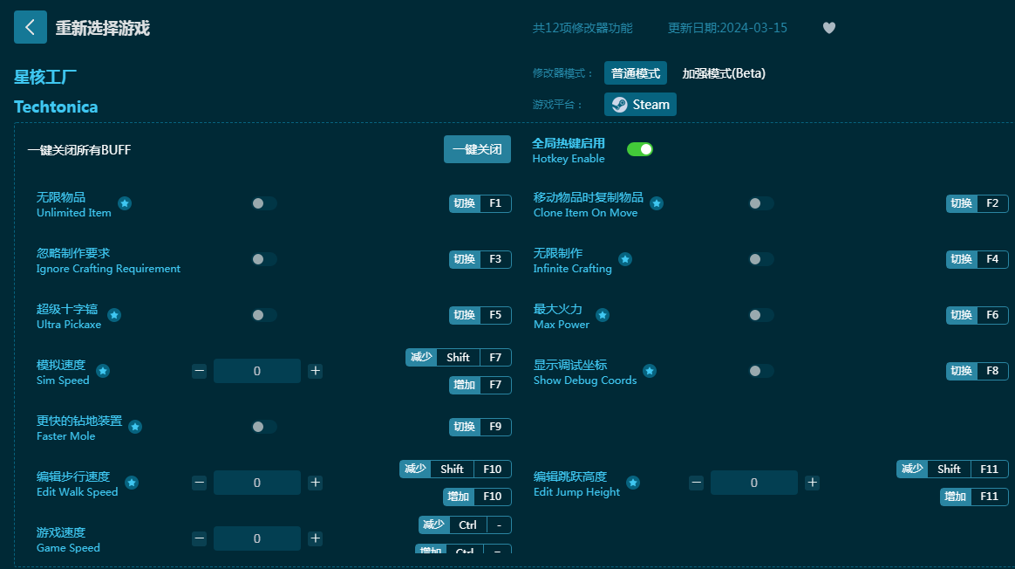Click the 切换 F9 hotkey button
Viewport: 1015px width, 569px height.
480,427
